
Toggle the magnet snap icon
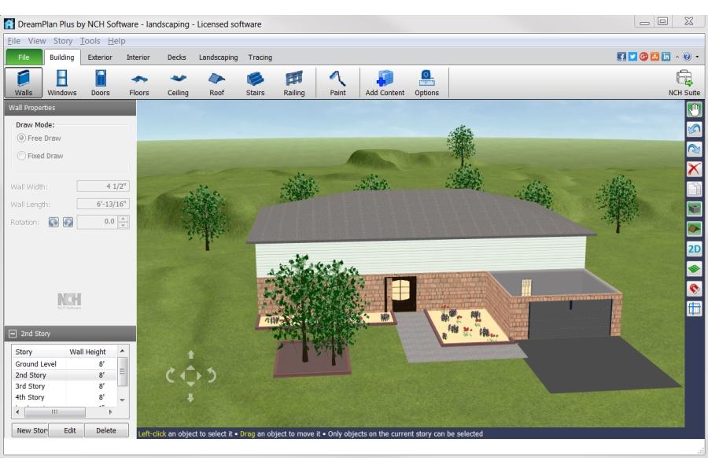pos(694,289)
